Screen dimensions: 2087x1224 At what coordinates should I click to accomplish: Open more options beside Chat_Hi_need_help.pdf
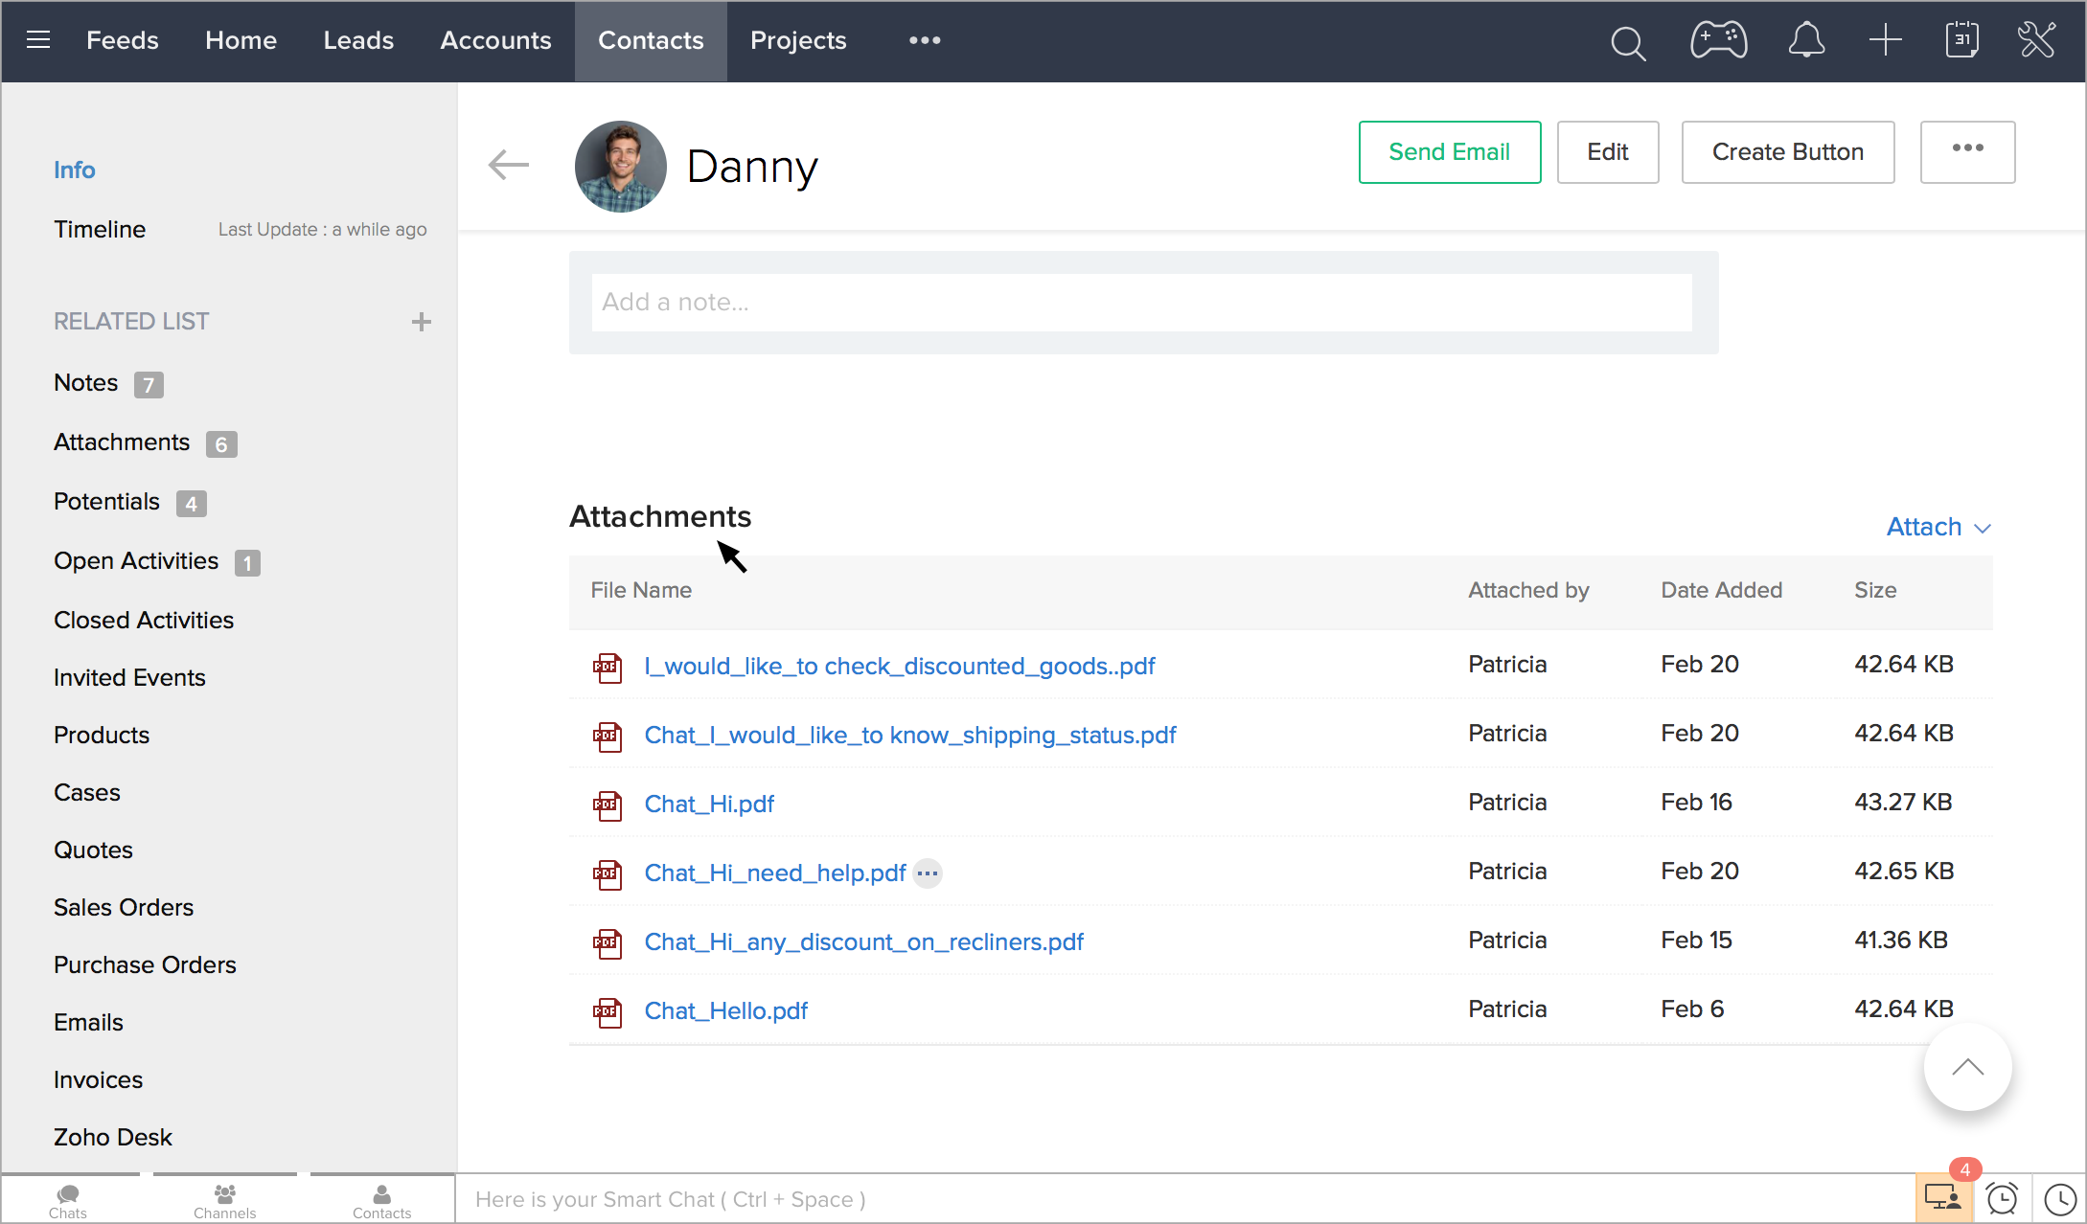[x=927, y=873]
